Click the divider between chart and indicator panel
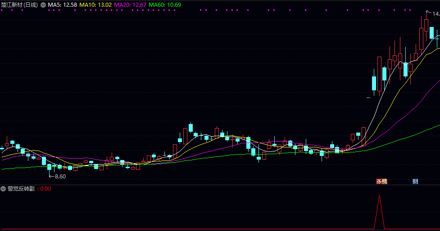440x231 pixels. [x=220, y=185]
